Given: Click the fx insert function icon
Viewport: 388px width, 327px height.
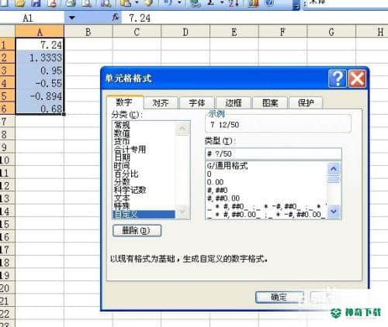Looking at the screenshot, I should click(x=116, y=18).
